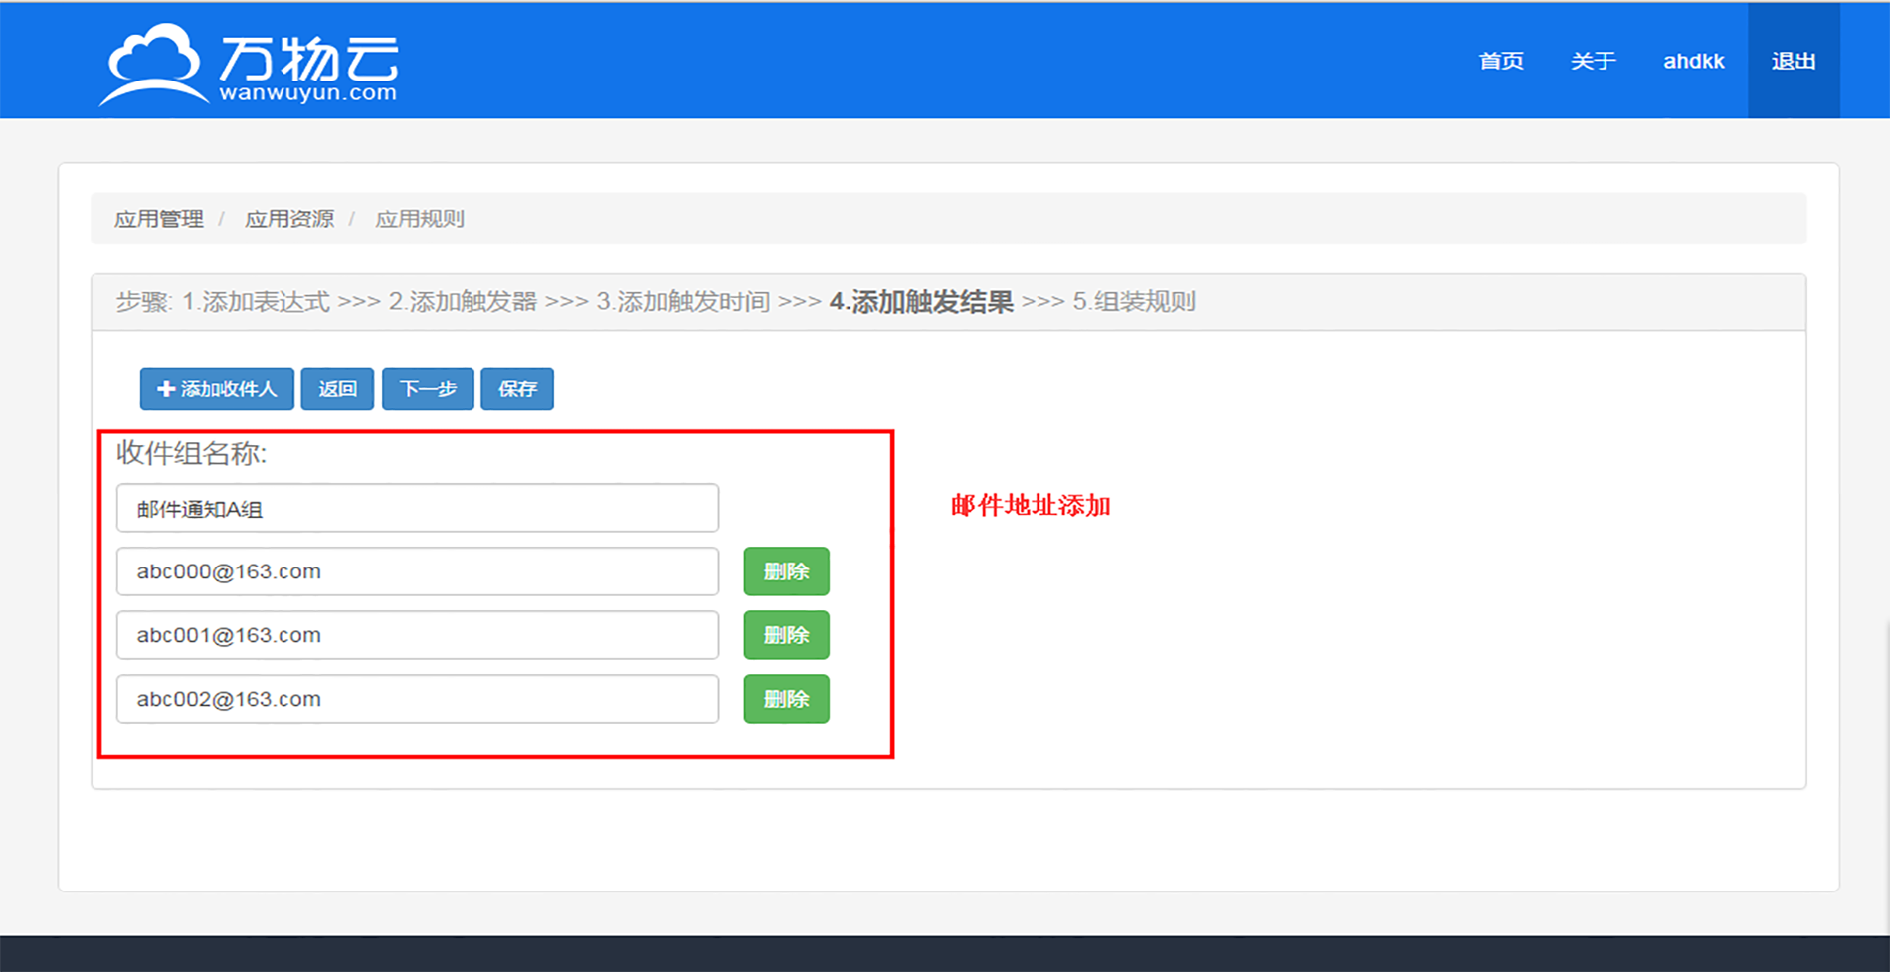Open the ahdkk user account menu
The width and height of the screenshot is (1890, 972).
[1693, 61]
